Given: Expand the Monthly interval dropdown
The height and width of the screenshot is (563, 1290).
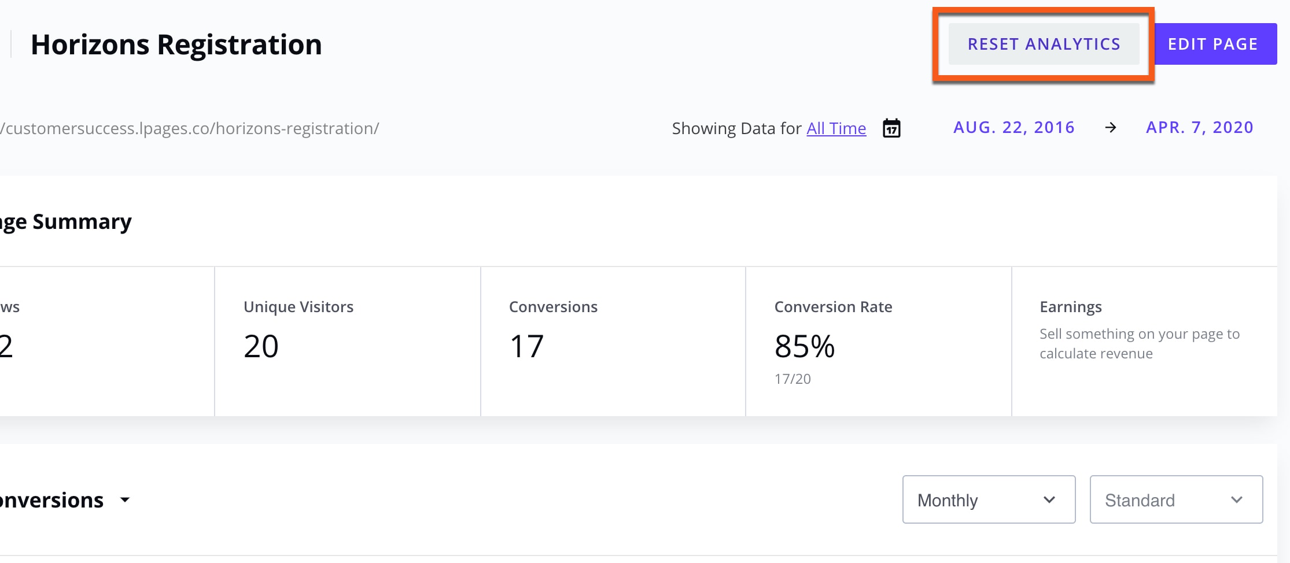Looking at the screenshot, I should (x=989, y=499).
